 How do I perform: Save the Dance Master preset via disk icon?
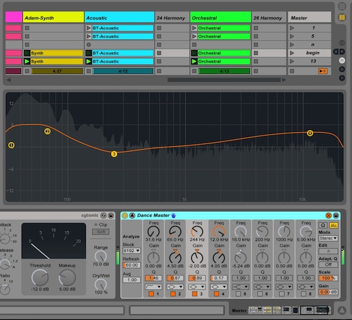pos(337,215)
